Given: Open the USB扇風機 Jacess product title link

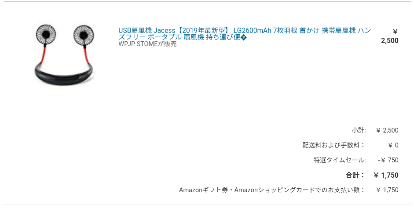Looking at the screenshot, I should (x=245, y=34).
